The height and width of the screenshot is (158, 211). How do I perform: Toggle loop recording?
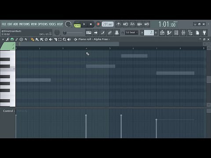coord(146,24)
